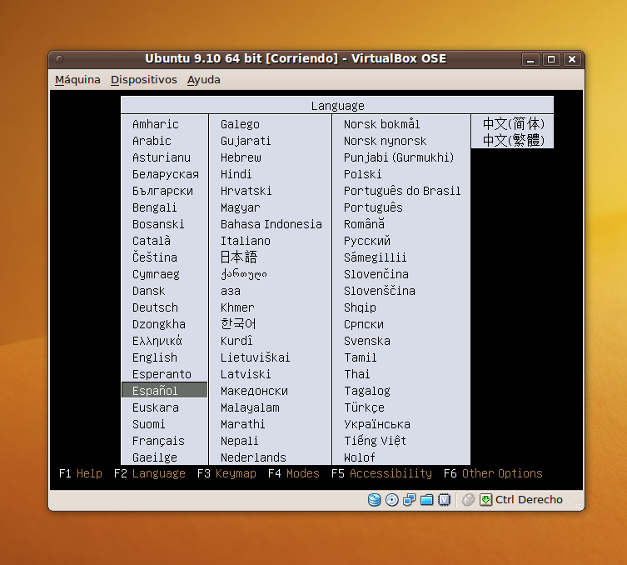
Task: Select Tiếng Việt language
Action: [375, 441]
